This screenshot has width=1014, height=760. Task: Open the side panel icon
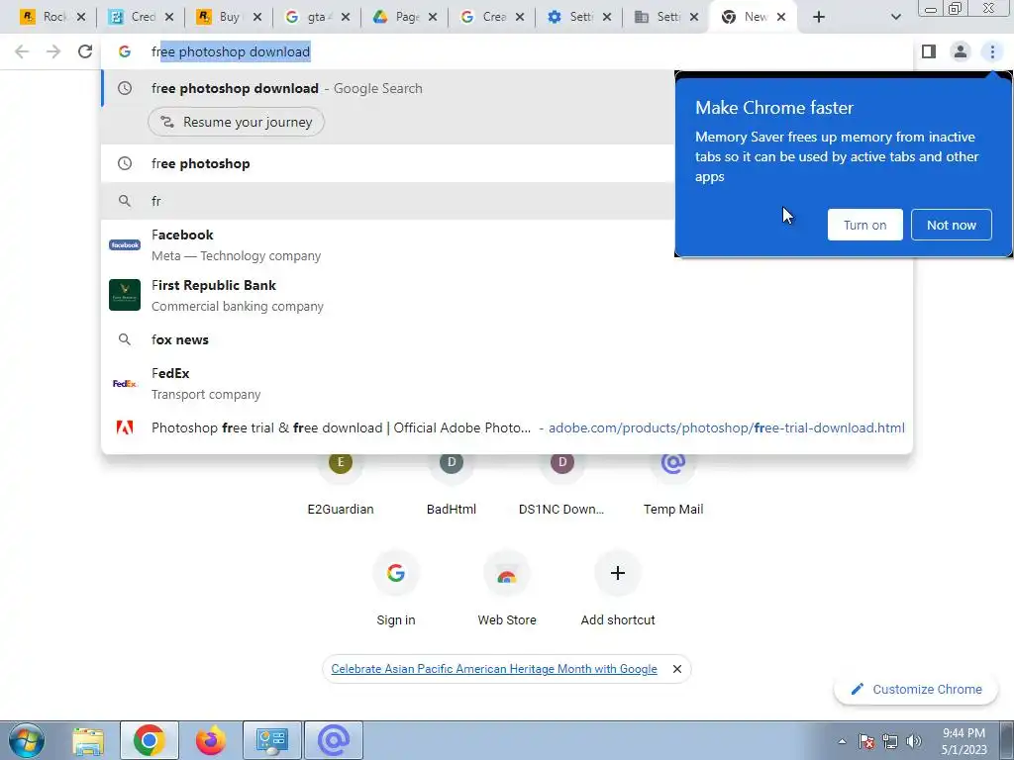point(929,51)
